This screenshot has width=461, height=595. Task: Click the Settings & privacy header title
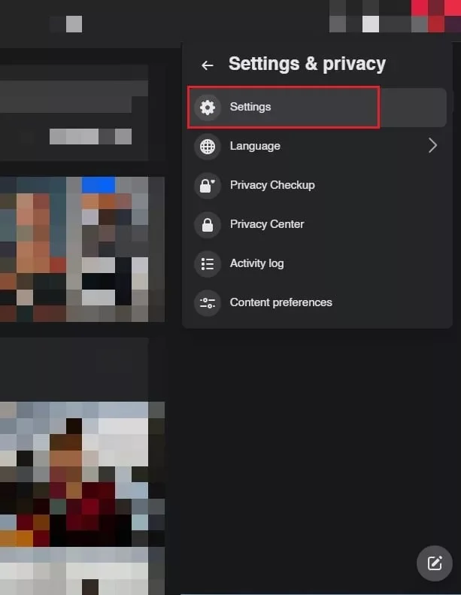[x=307, y=64]
